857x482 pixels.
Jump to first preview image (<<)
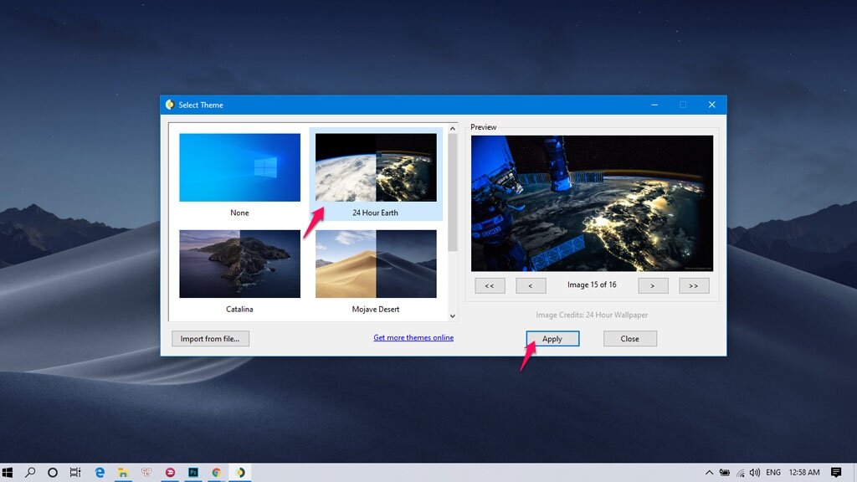click(x=490, y=285)
